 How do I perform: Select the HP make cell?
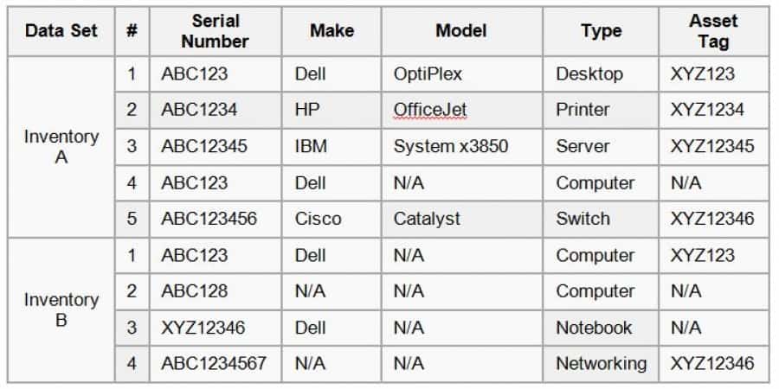pos(307,111)
